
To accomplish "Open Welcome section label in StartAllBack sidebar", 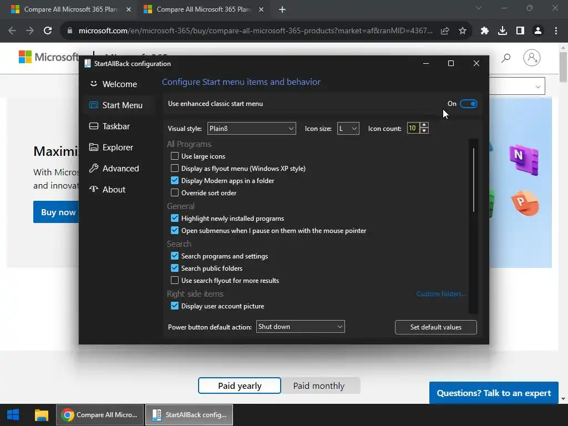I will [x=120, y=84].
